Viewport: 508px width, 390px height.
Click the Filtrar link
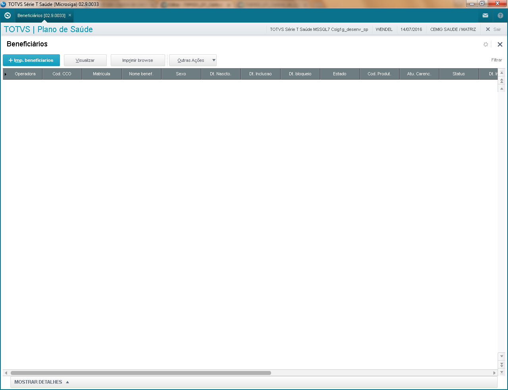[496, 60]
